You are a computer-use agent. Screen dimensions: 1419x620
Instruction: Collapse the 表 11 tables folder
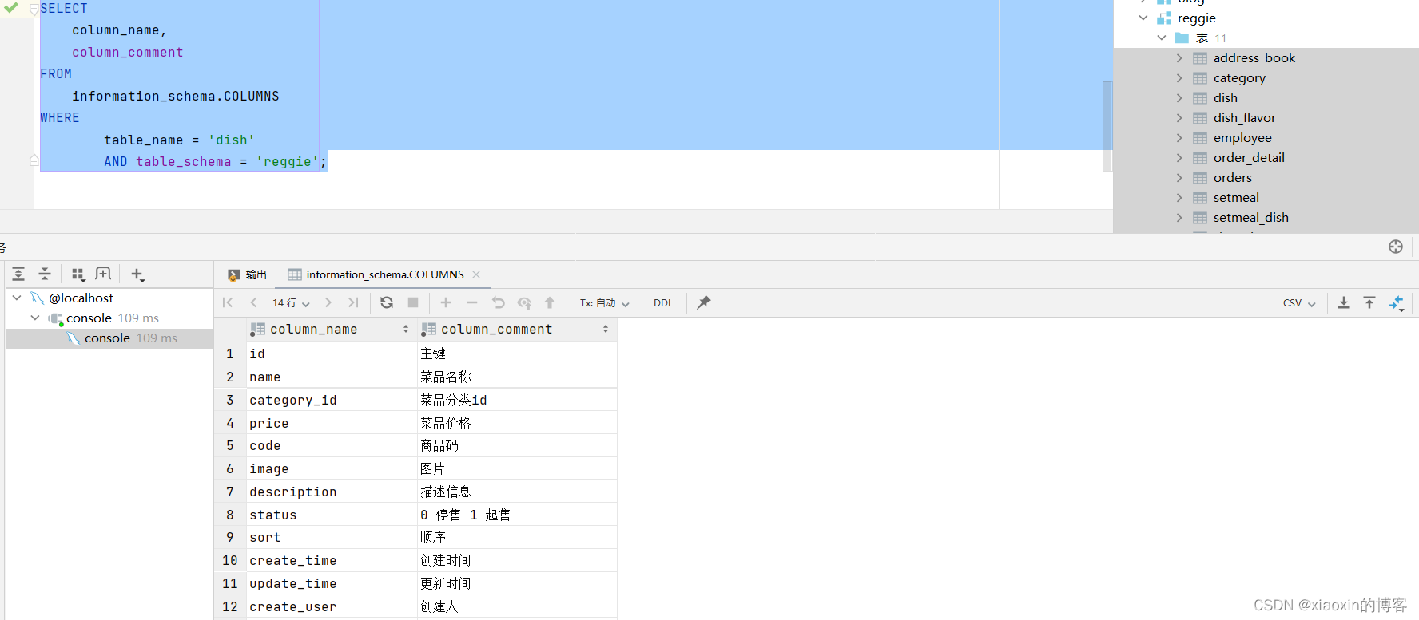coord(1162,38)
